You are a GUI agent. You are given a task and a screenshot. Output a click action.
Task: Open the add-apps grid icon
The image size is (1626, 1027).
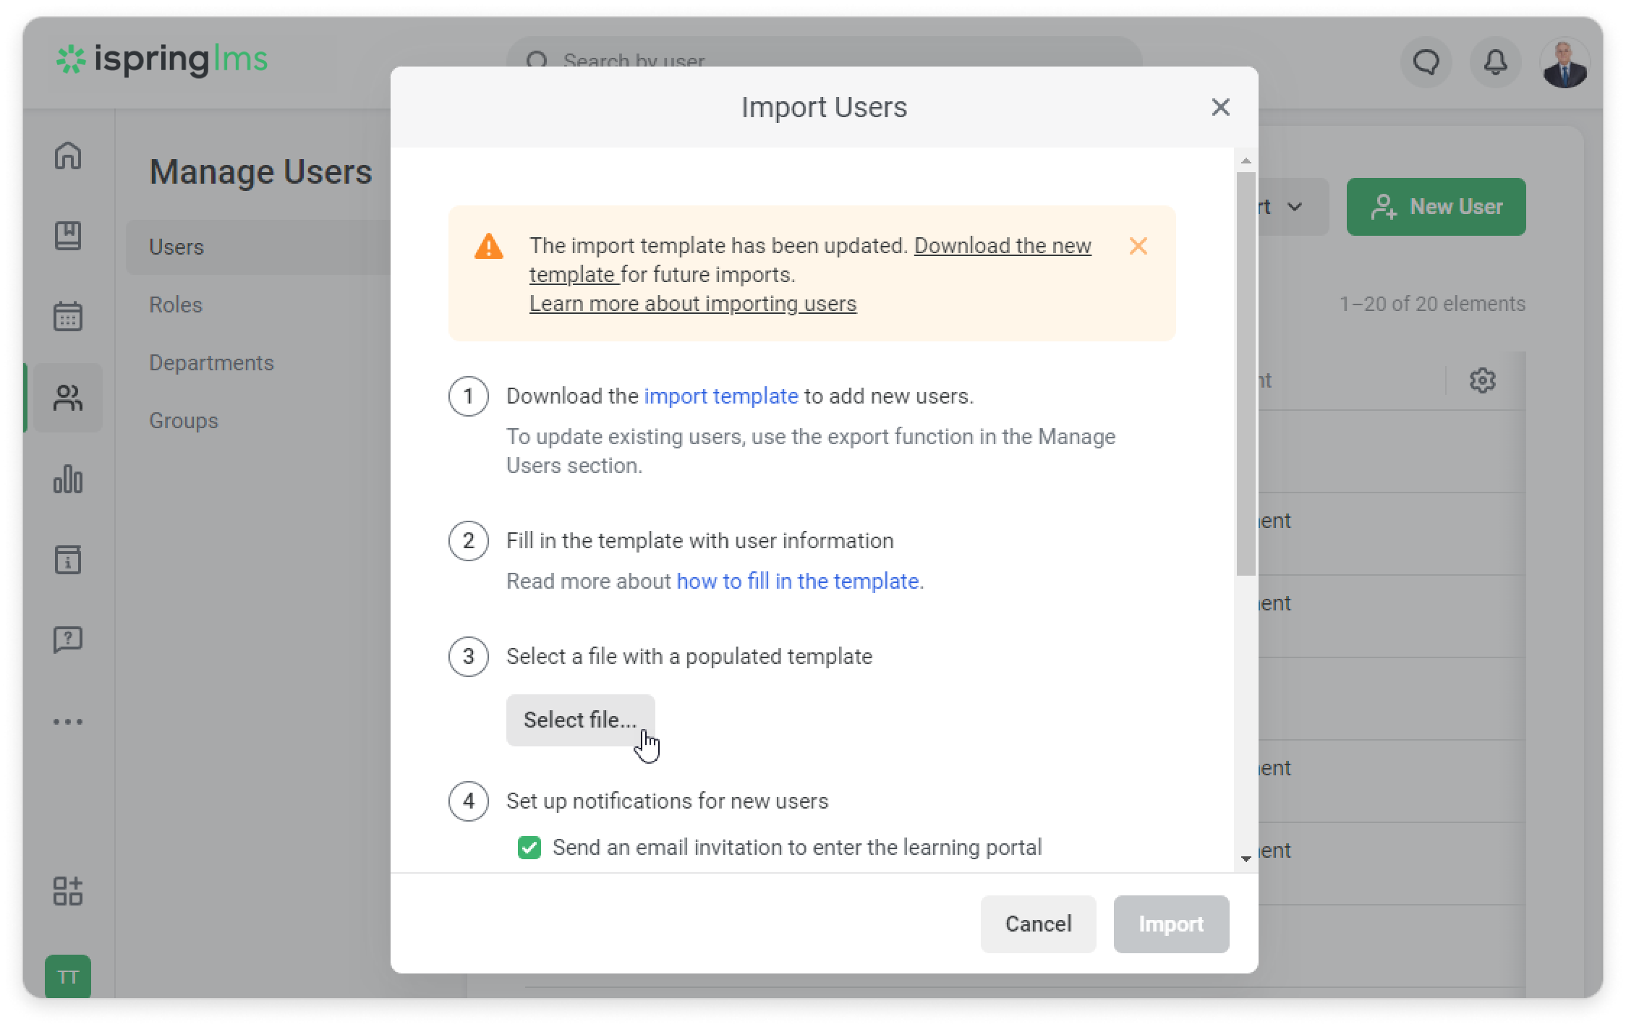point(68,891)
